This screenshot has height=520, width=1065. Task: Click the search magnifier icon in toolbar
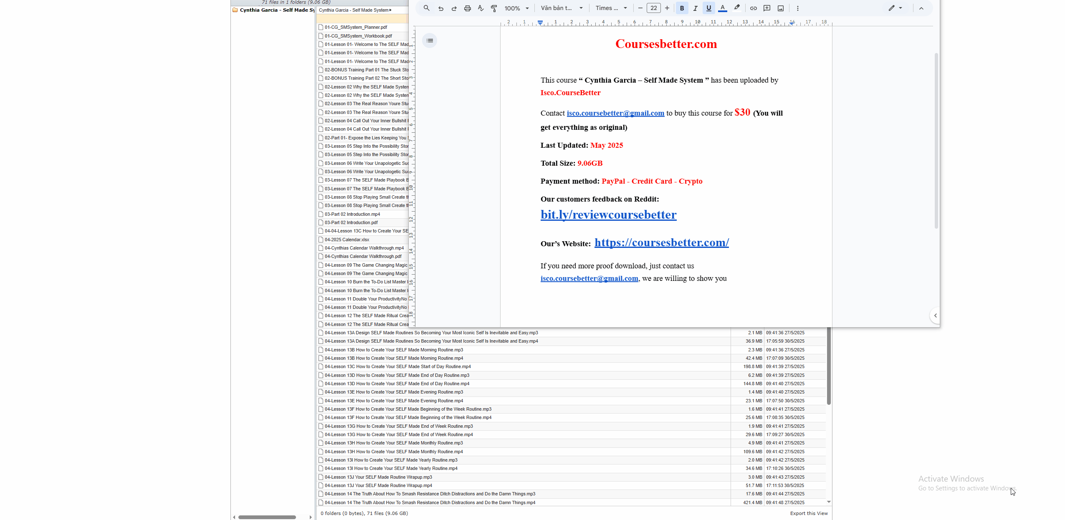426,8
